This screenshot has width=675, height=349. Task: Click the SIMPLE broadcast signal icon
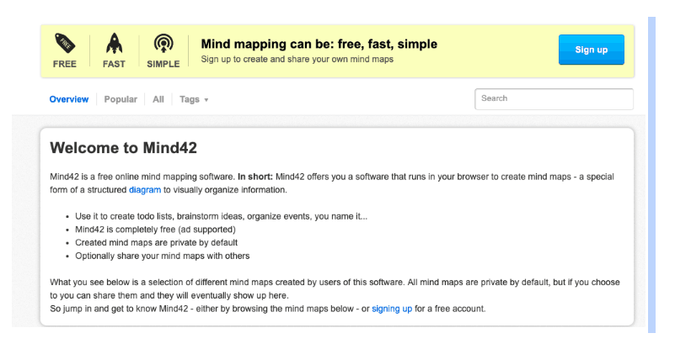[163, 44]
